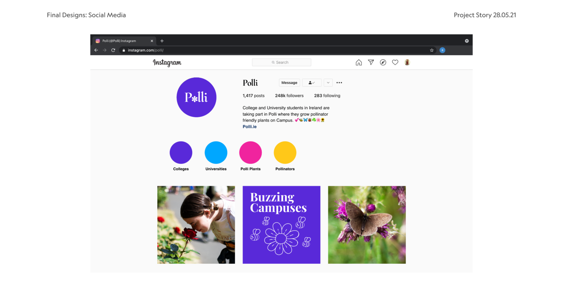Image resolution: width=563 pixels, height=307 pixels.
Task: Reload the page in browser
Action: click(113, 50)
